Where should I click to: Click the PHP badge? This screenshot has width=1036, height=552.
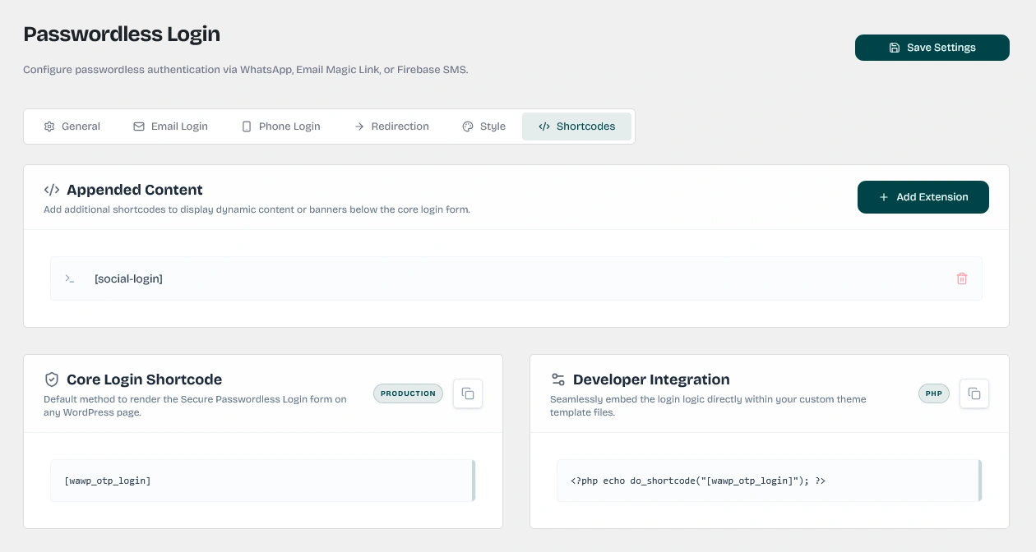[934, 393]
